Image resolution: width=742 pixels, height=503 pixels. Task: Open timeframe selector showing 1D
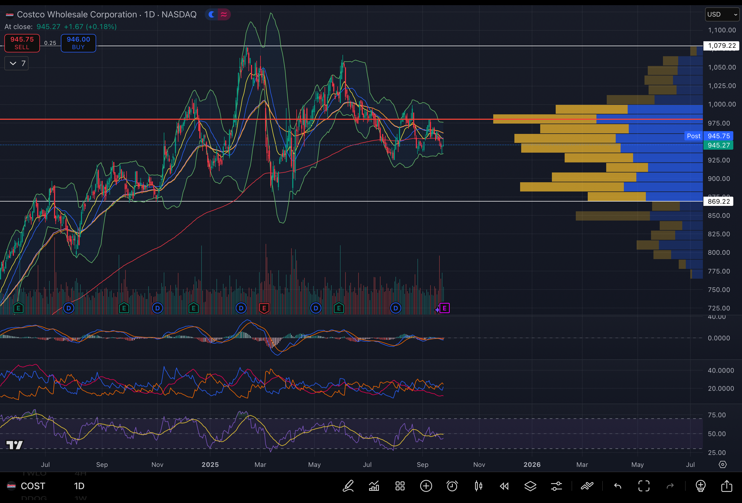(79, 486)
